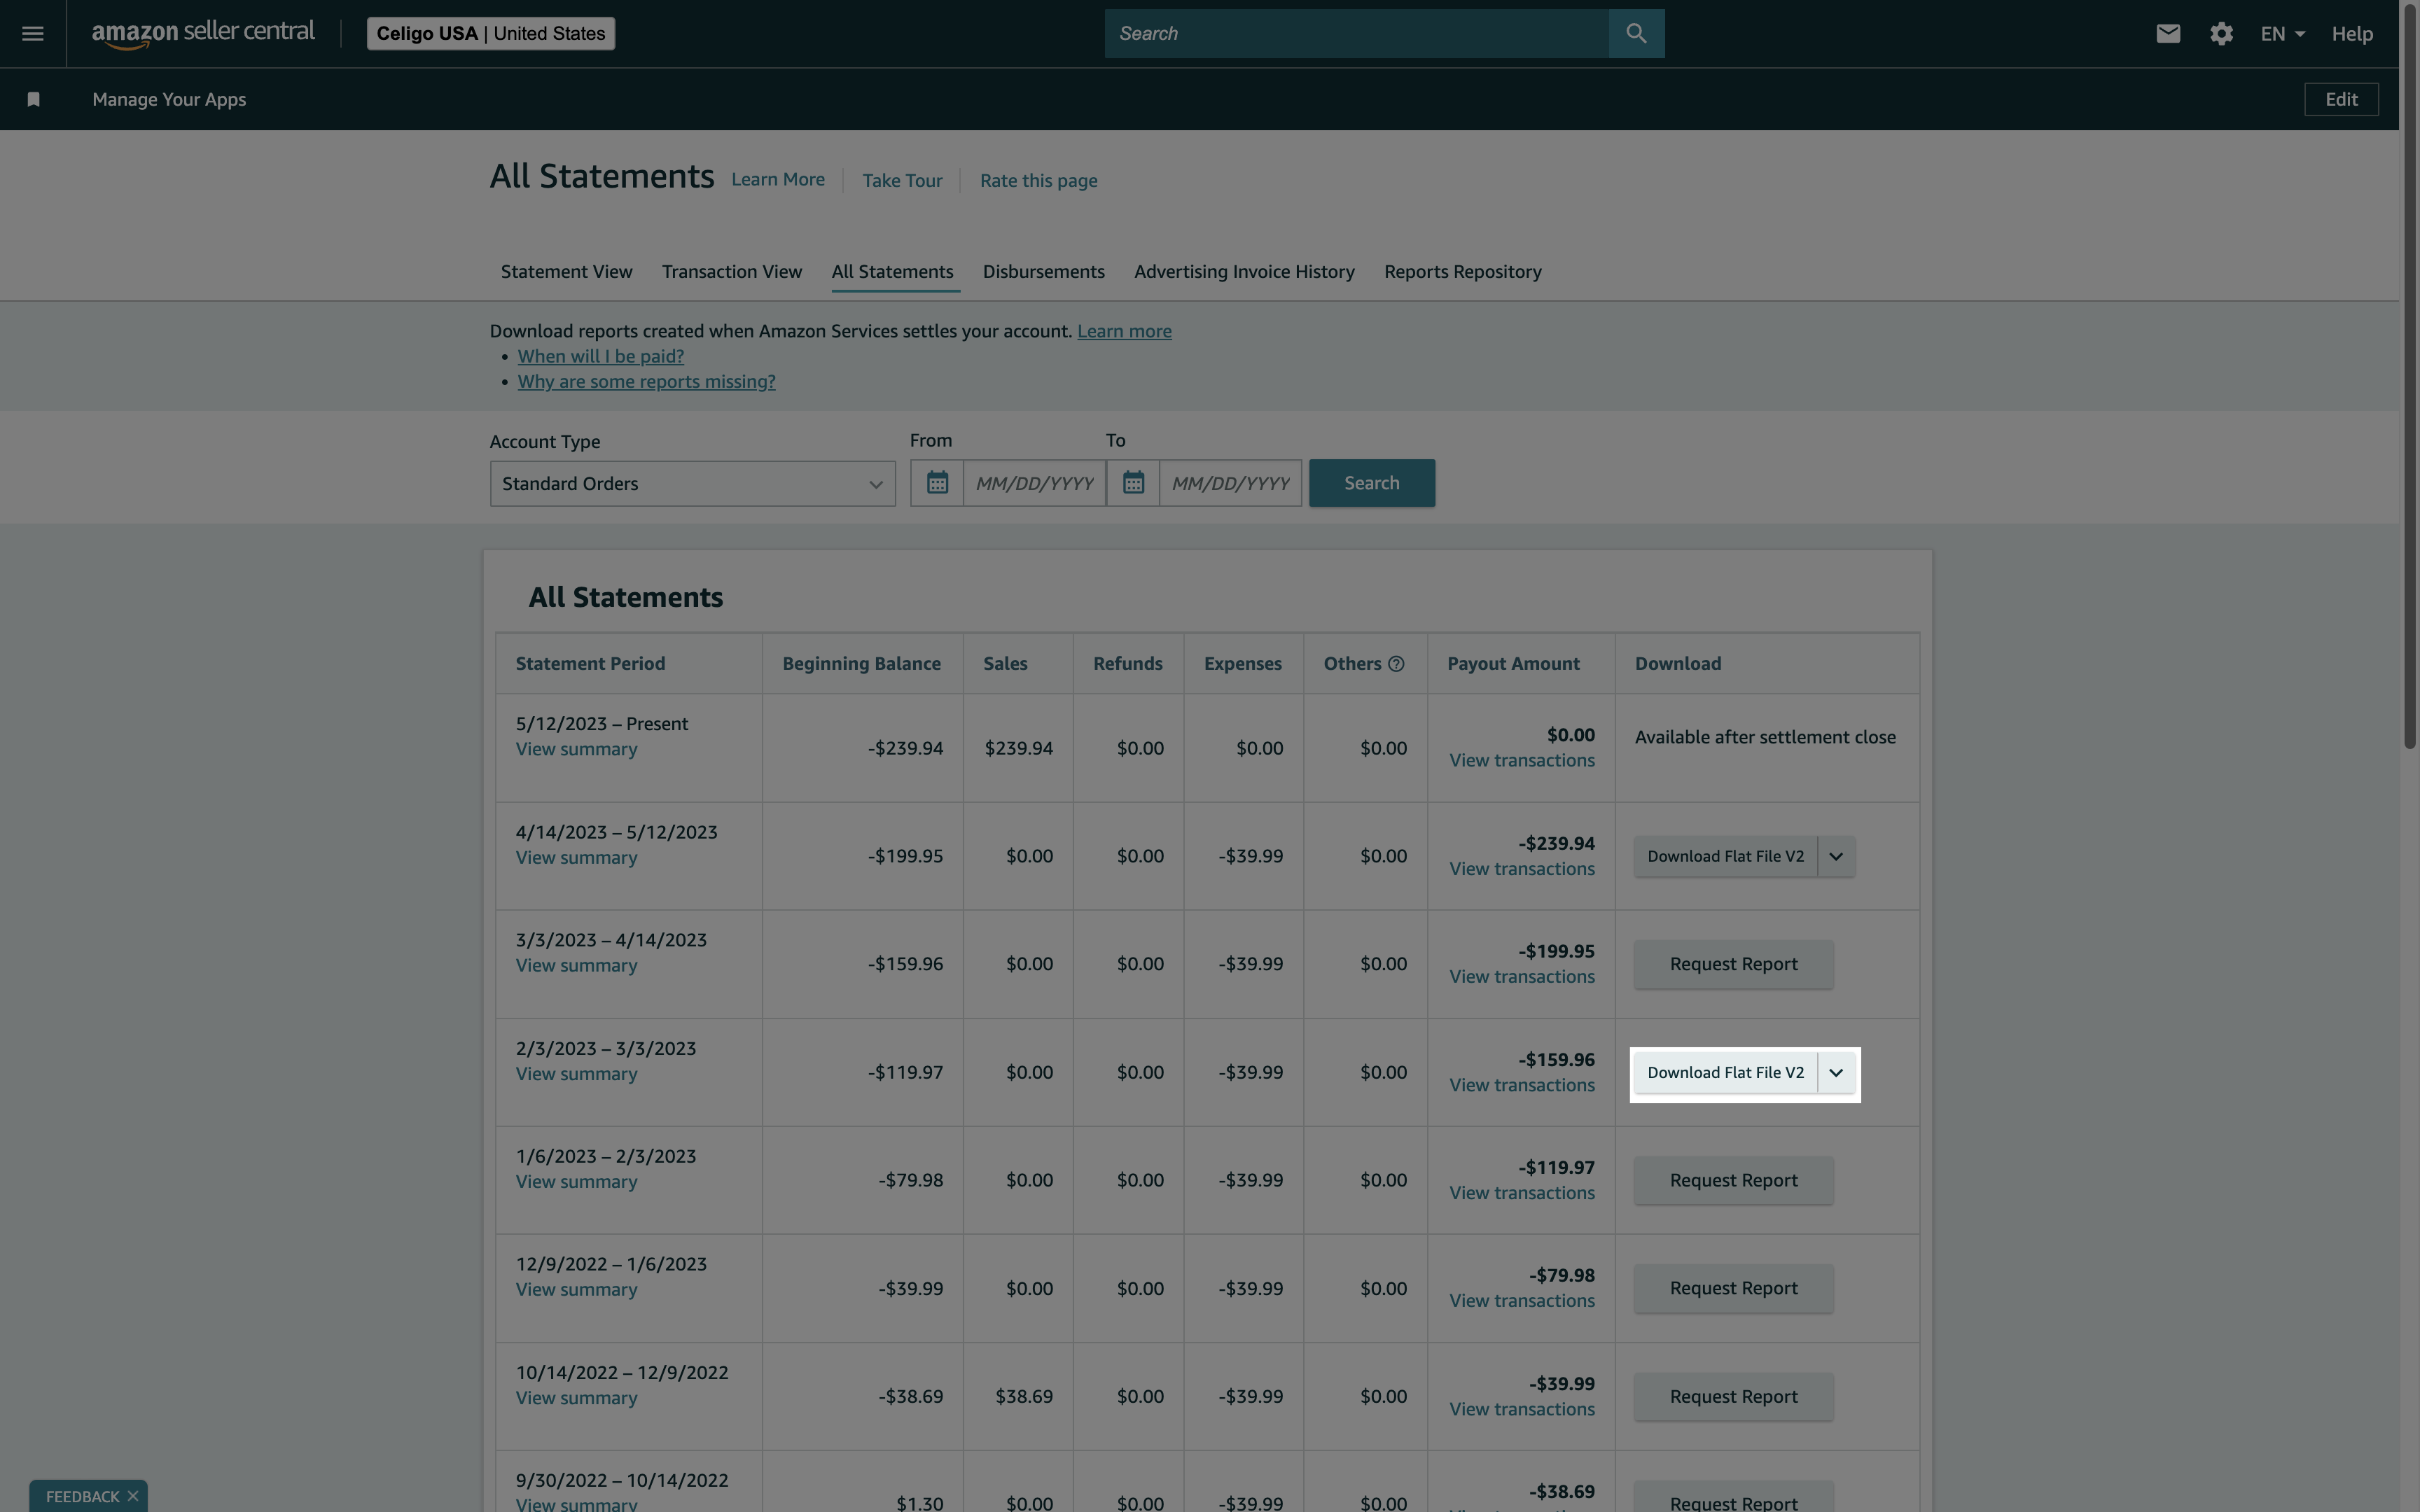Screen dimensions: 2420x1512
Task: Expand download options arrow for 2/3/2023 statement
Action: 1836,1072
